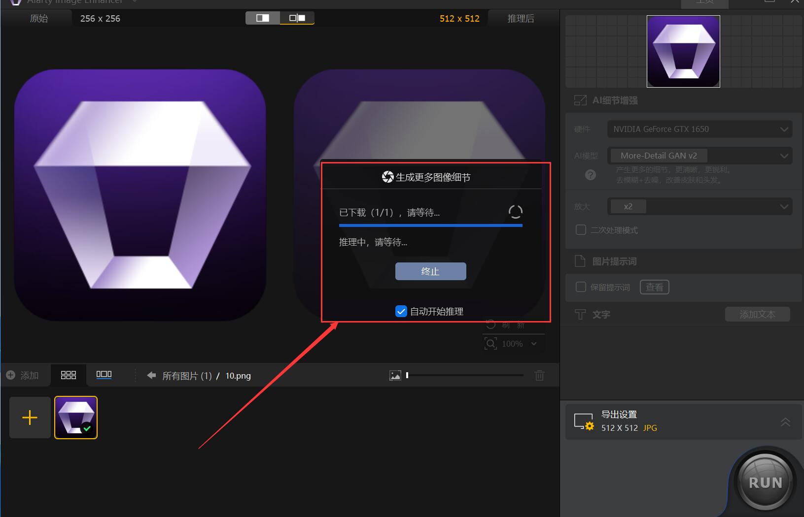This screenshot has height=517, width=804.
Task: Enable 保留提示词 checkbox
Action: point(581,287)
